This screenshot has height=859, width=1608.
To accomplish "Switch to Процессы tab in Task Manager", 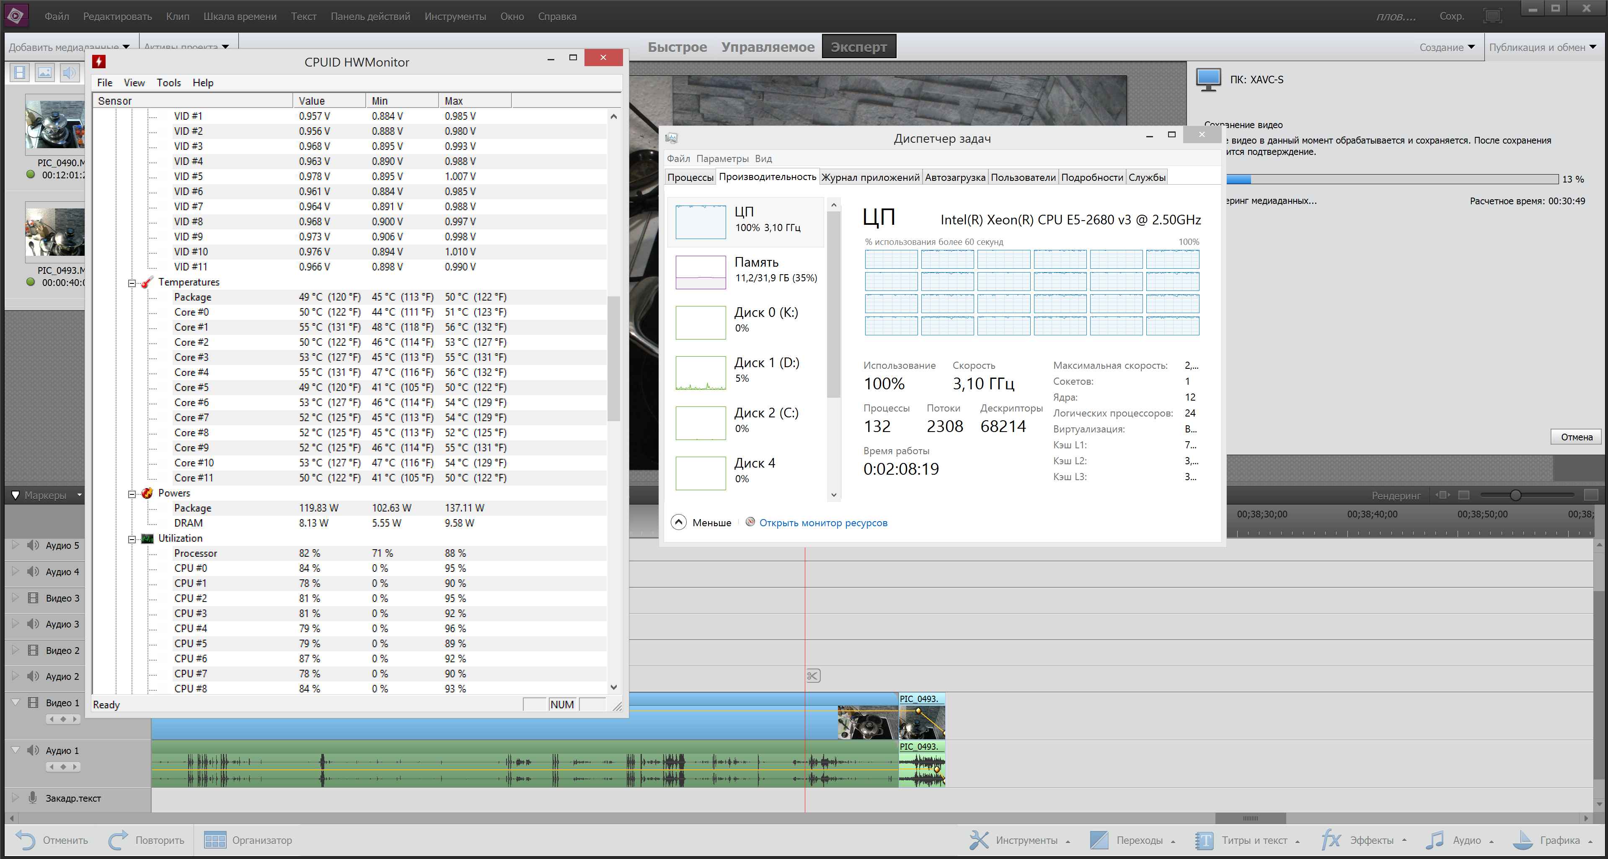I will (x=690, y=177).
